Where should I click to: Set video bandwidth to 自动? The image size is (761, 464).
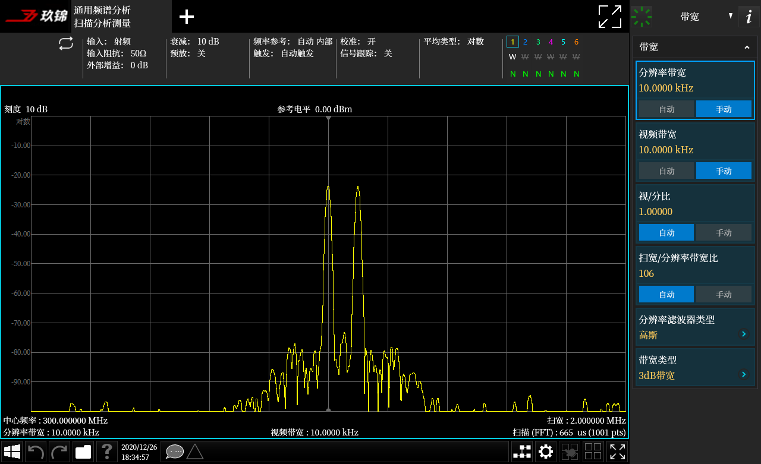coord(666,171)
